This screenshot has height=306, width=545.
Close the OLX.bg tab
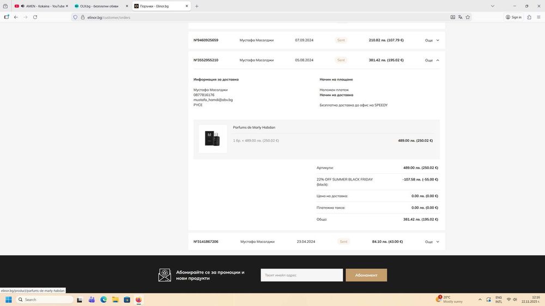[127, 6]
